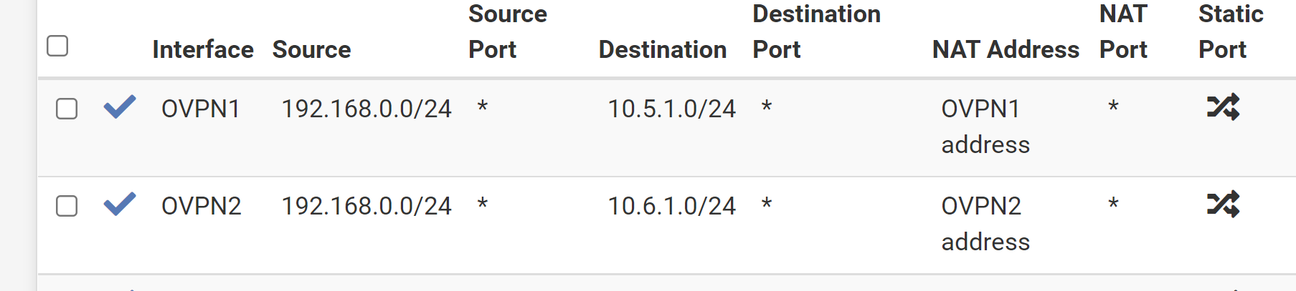
Task: Click the OVPN1 static port shuffle icon
Action: [1223, 107]
